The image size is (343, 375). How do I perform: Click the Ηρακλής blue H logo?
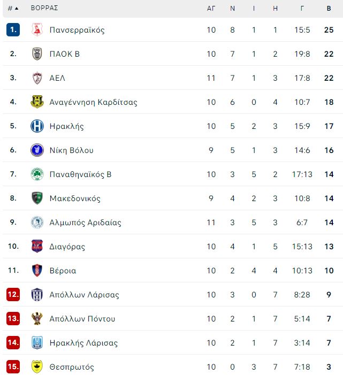37,126
